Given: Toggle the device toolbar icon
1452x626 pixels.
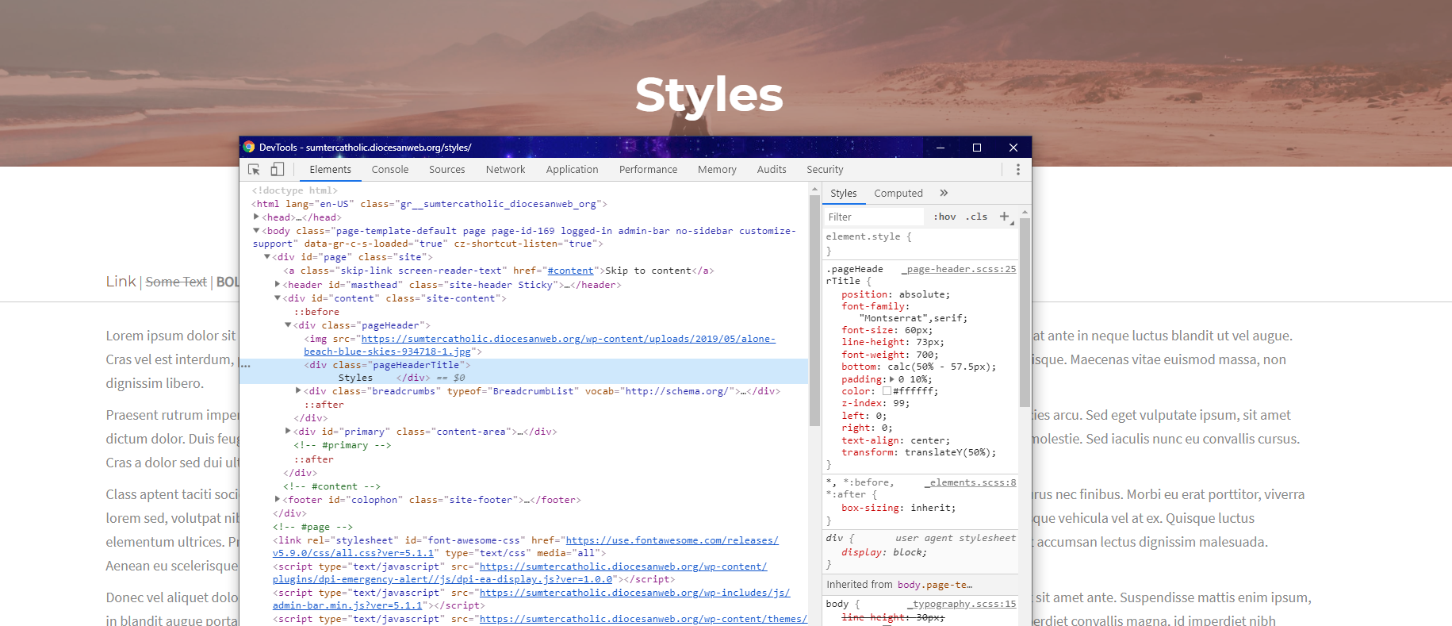Looking at the screenshot, I should tap(277, 170).
